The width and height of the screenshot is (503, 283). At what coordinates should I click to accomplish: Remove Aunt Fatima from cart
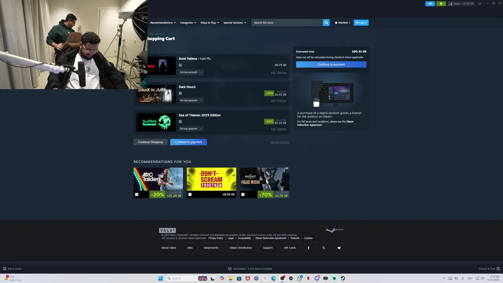coord(282,72)
